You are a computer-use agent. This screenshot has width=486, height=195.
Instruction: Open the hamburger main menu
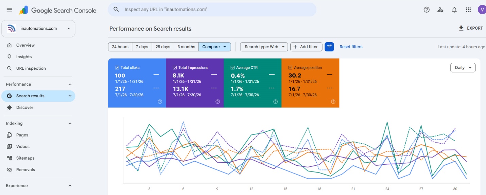pyautogui.click(x=9, y=10)
